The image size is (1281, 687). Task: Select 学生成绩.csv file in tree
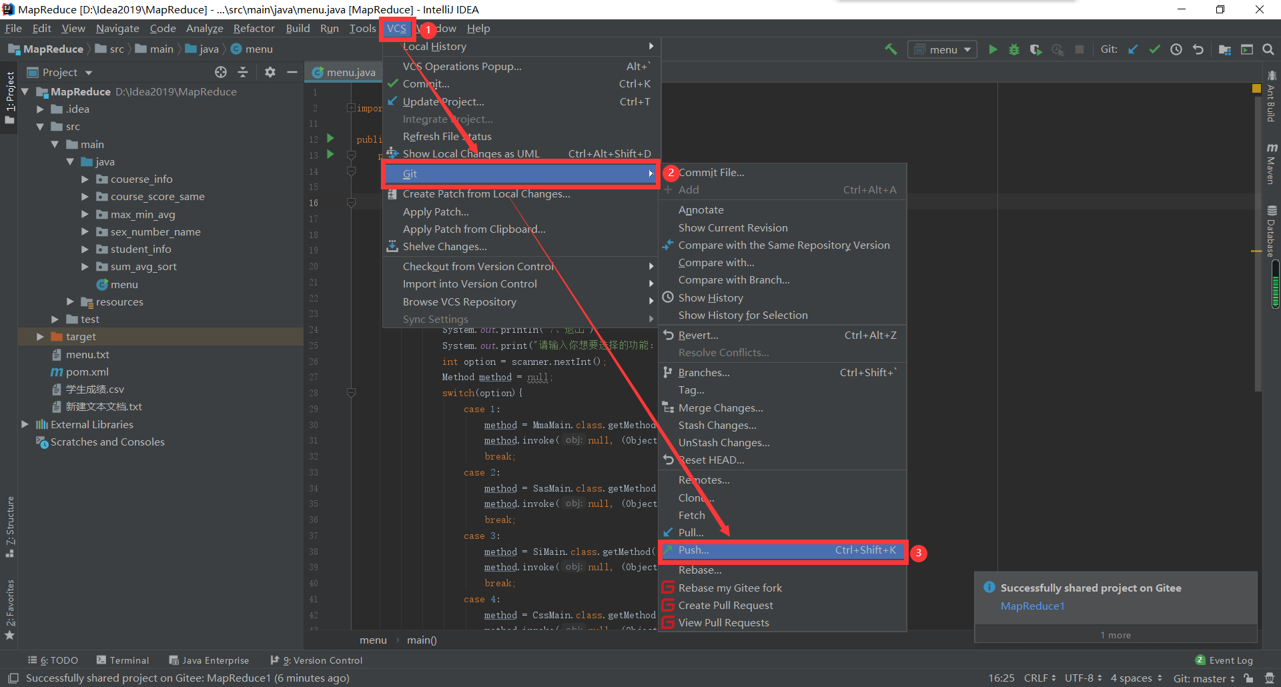pos(95,390)
